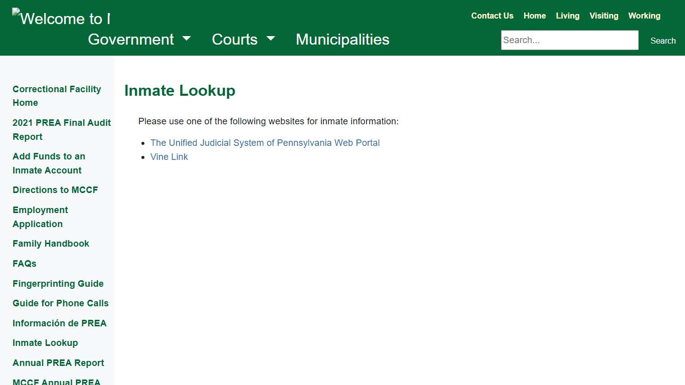Go to Correctional Facility Home
Viewport: 685px width, 385px height.
(x=57, y=96)
